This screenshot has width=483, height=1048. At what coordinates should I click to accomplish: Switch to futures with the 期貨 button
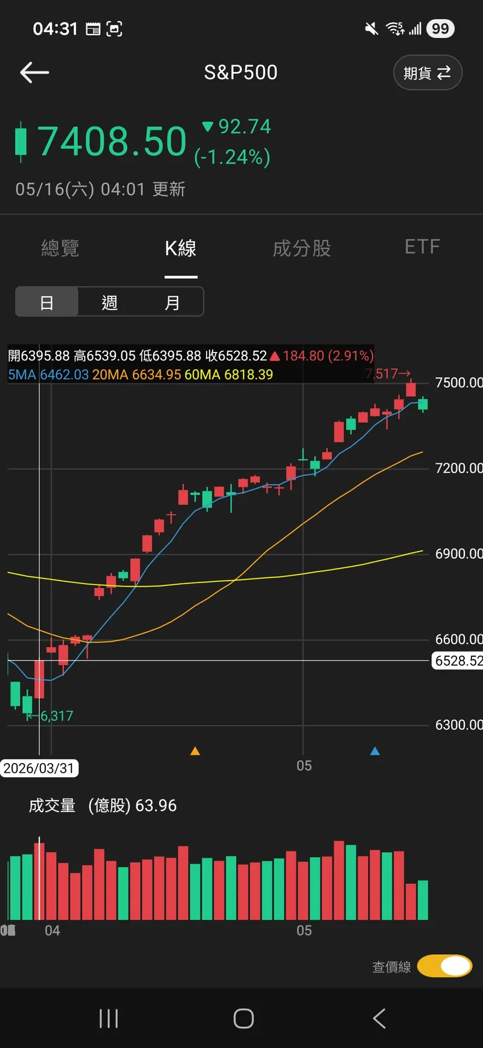[427, 73]
